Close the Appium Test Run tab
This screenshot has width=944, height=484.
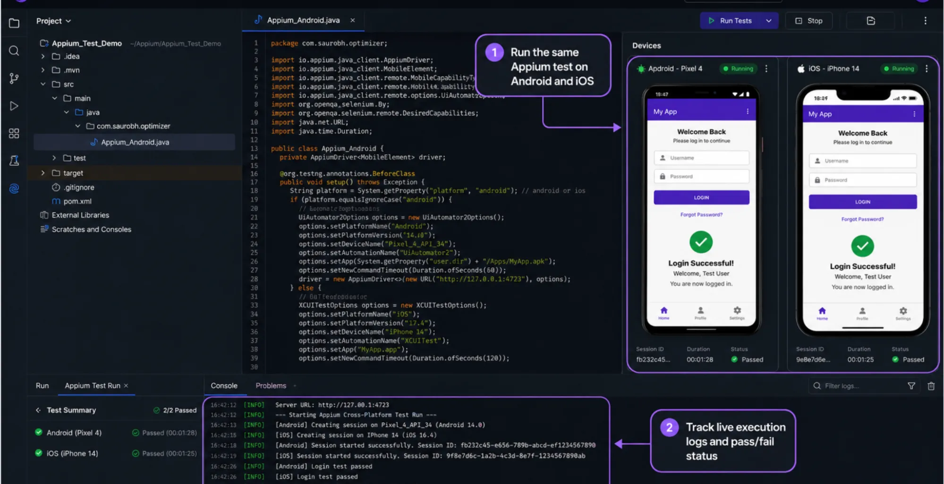click(x=126, y=386)
